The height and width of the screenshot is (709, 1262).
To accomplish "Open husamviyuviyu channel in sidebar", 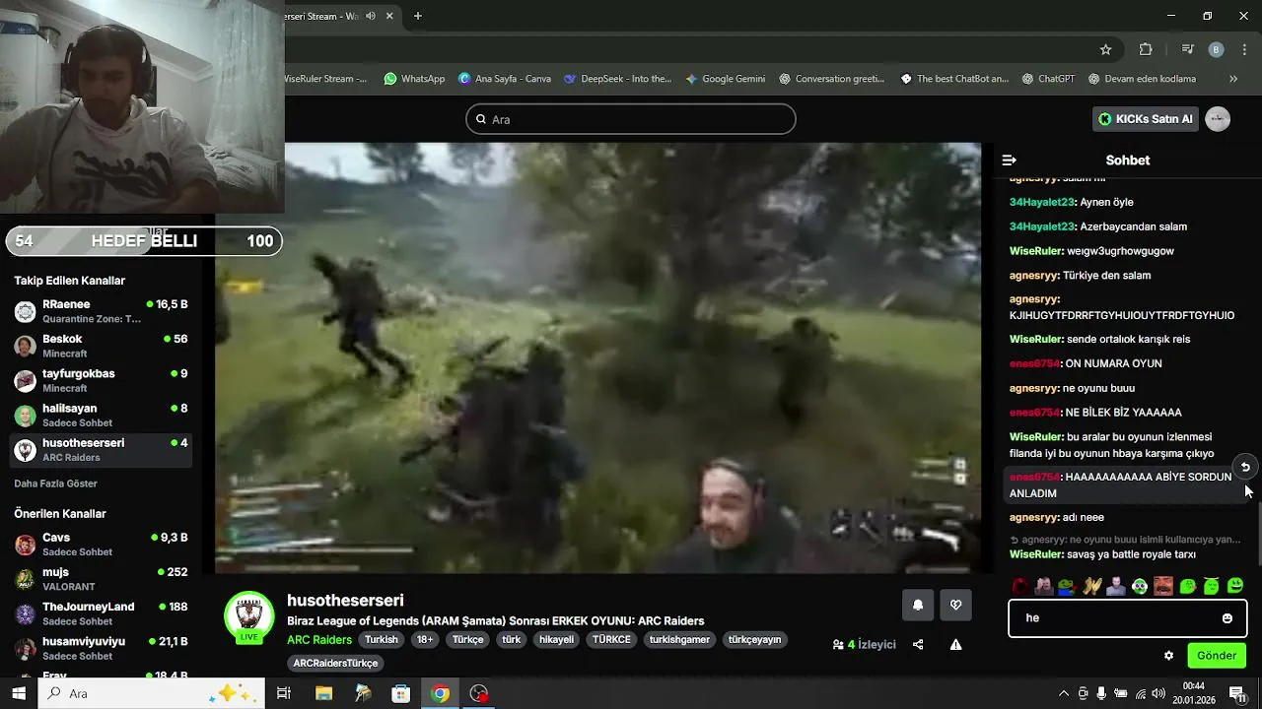I will (x=101, y=648).
